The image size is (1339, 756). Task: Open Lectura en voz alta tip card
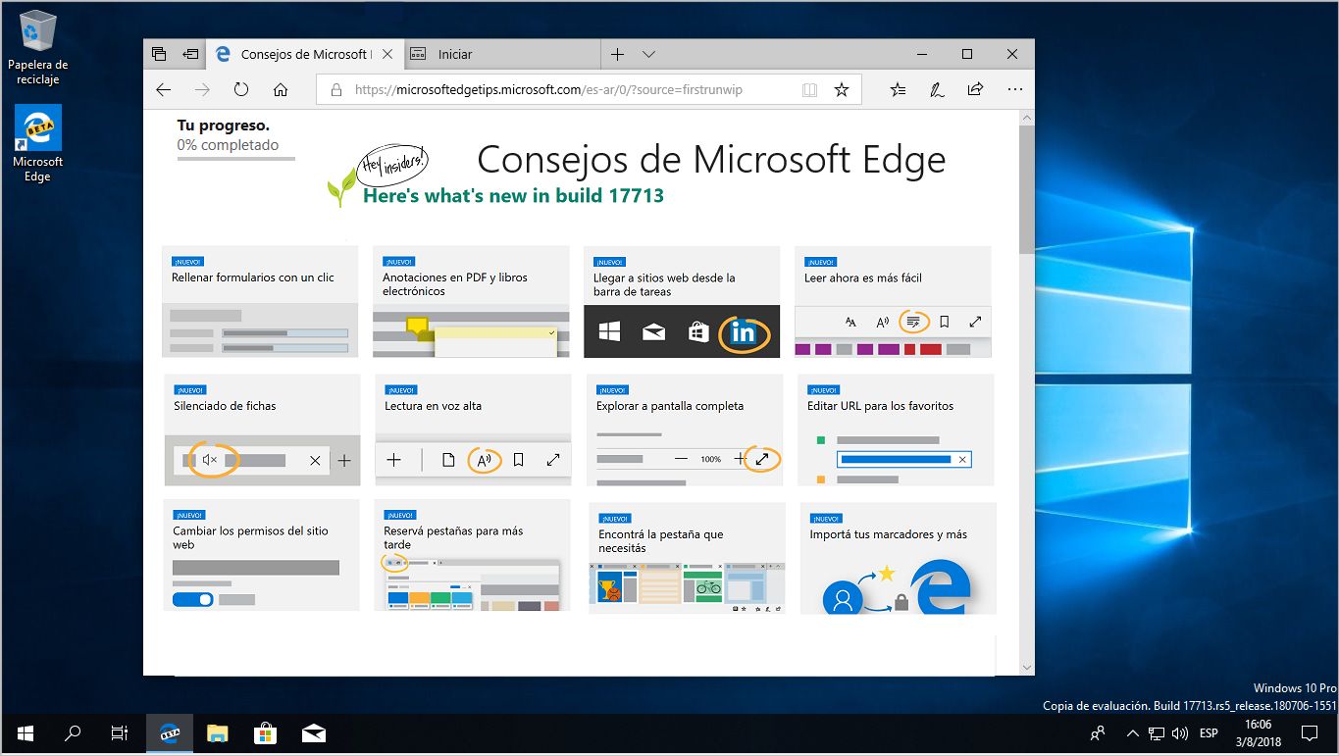[x=473, y=429]
